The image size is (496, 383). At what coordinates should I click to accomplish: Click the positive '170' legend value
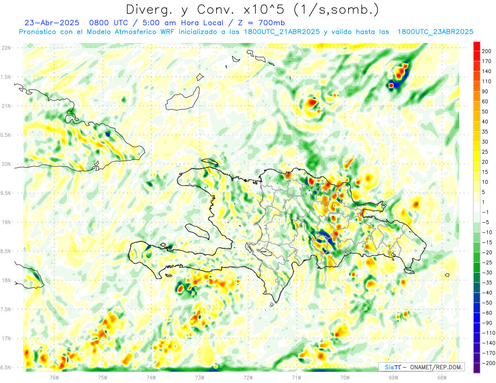[x=486, y=61]
